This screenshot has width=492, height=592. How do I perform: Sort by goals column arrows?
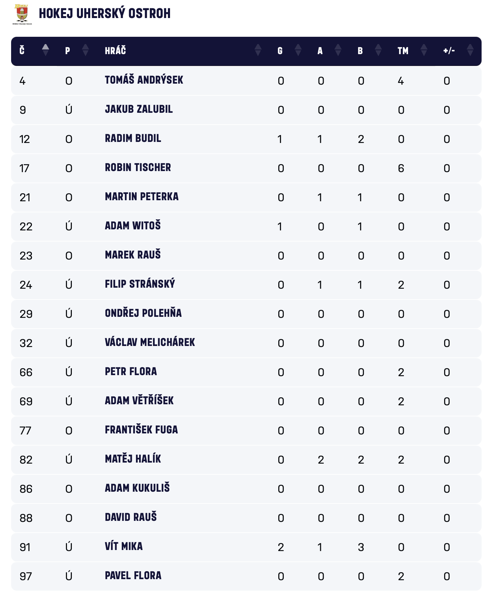pyautogui.click(x=298, y=50)
